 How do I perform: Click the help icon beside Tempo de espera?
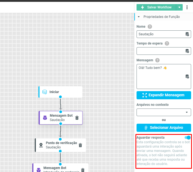[x=167, y=43]
